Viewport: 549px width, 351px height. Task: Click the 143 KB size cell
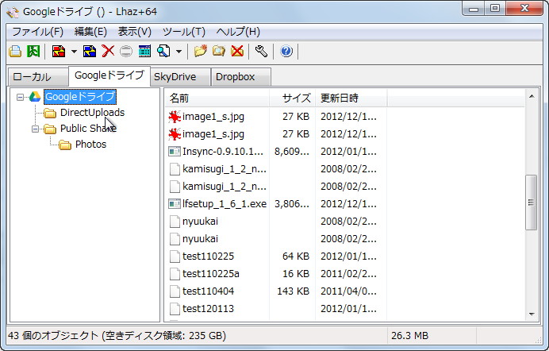pyautogui.click(x=293, y=291)
